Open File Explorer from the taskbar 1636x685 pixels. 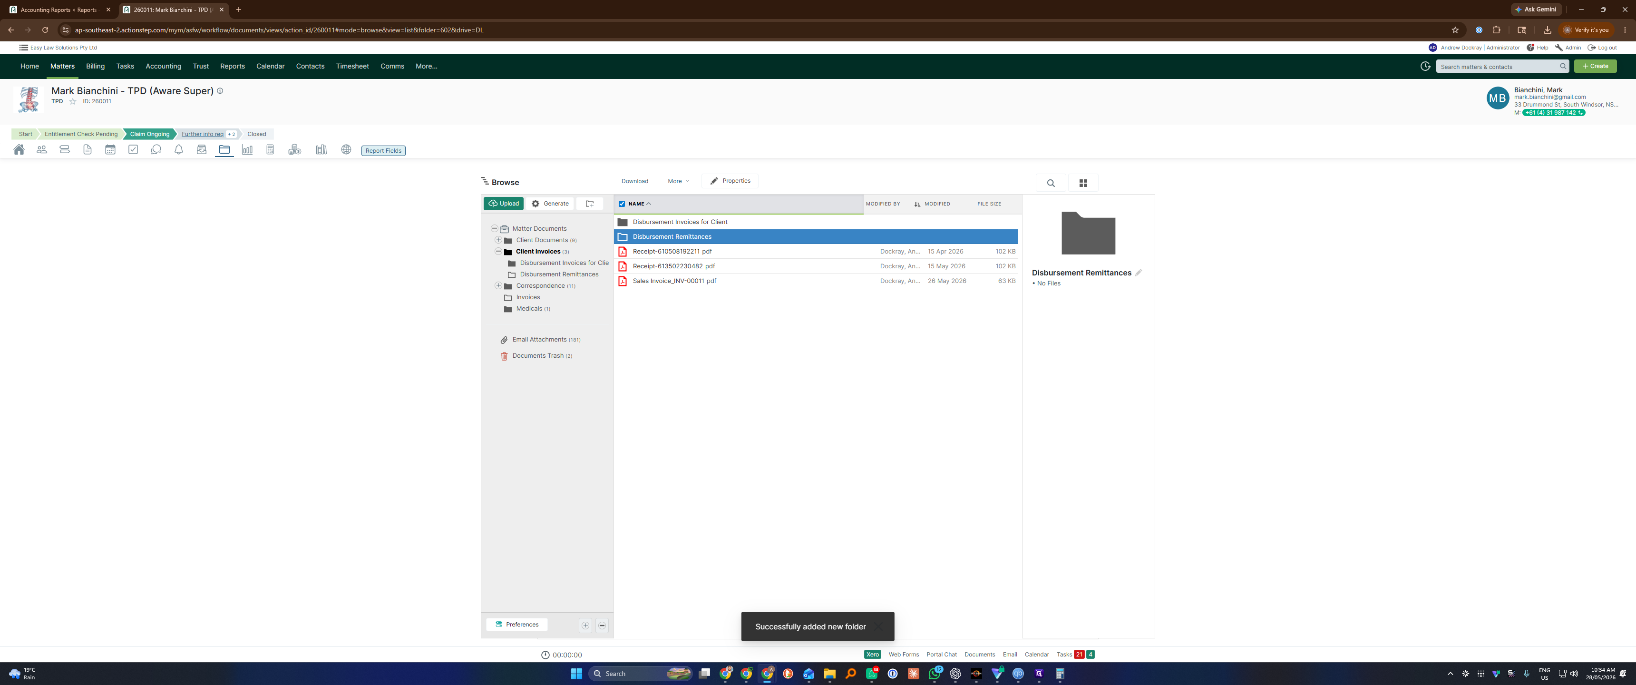tap(829, 674)
